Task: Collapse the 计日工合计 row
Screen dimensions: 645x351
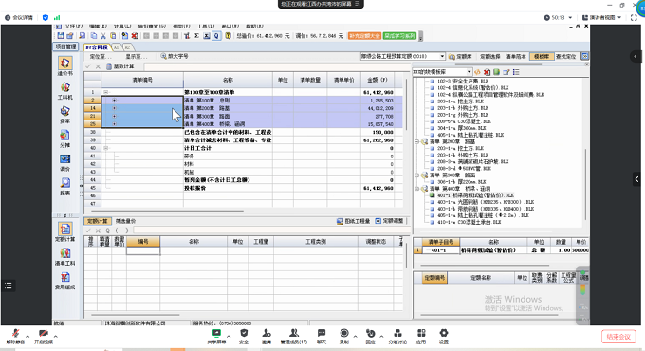Action: pyautogui.click(x=105, y=148)
